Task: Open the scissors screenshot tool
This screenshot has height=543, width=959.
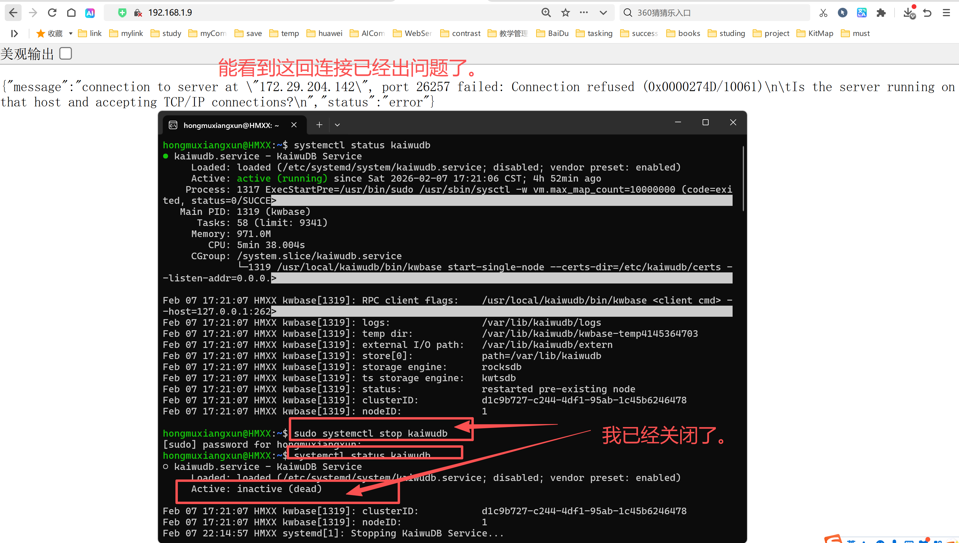Action: pos(823,13)
